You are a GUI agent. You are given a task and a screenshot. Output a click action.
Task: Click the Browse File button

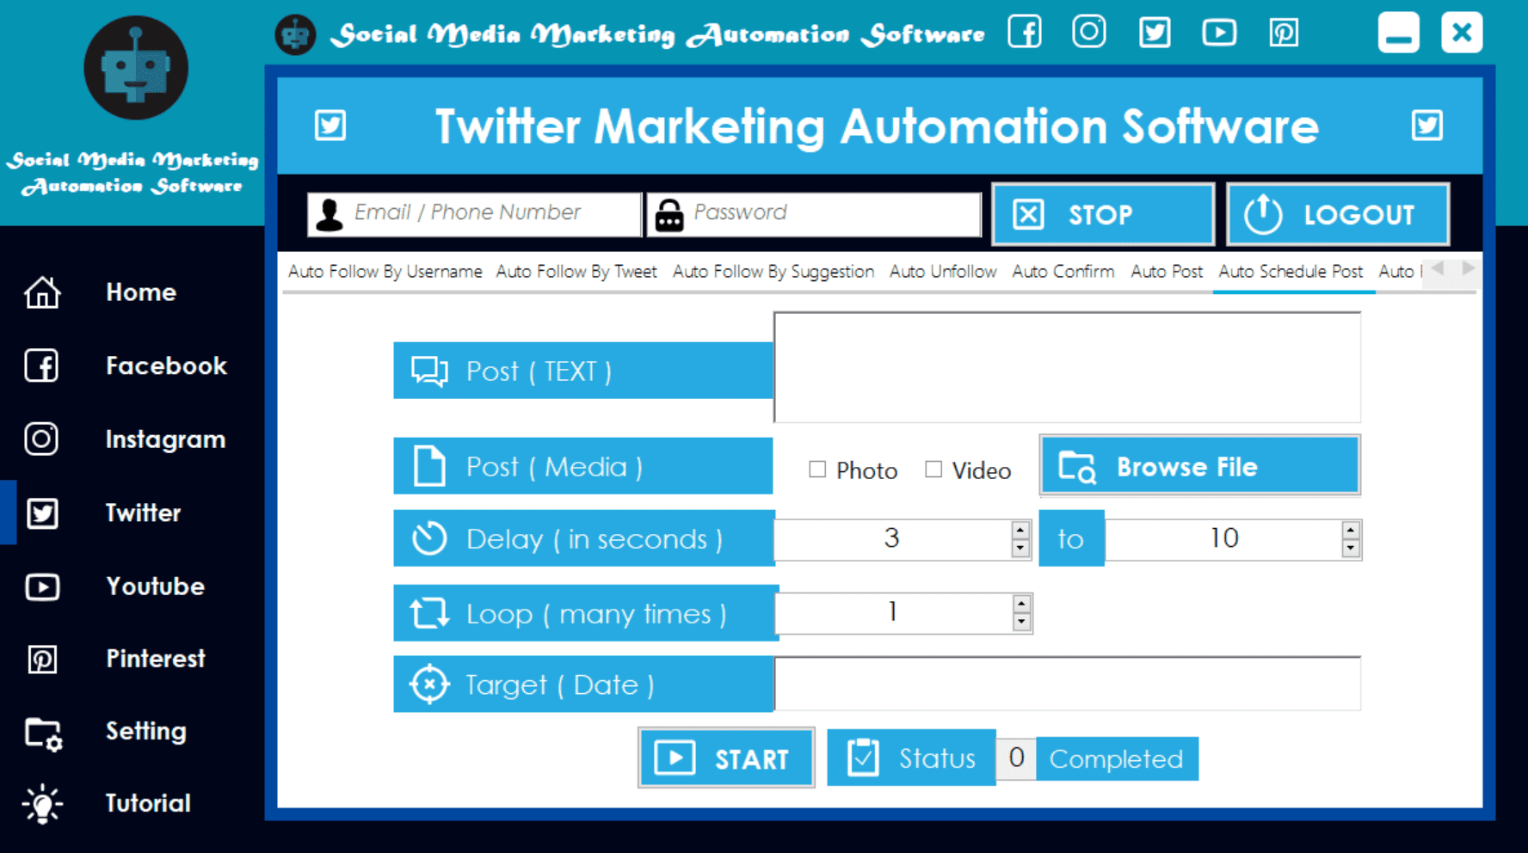click(x=1200, y=466)
